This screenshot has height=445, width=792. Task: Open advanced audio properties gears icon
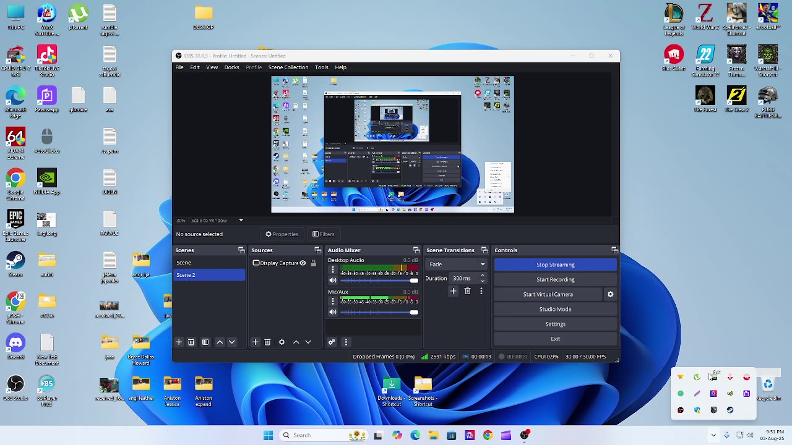click(332, 342)
